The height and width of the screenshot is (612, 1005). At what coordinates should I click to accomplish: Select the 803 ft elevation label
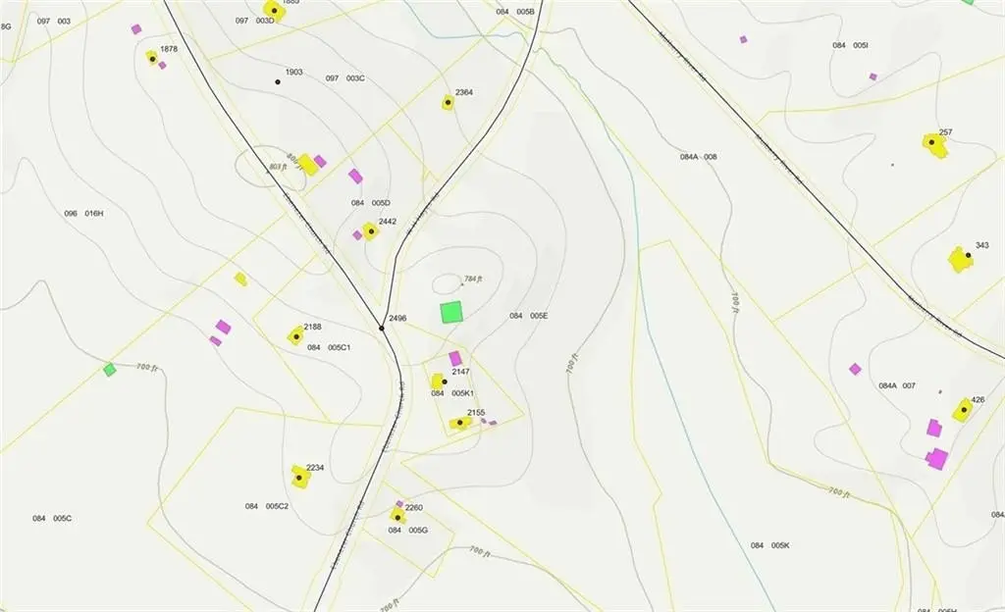coord(278,168)
